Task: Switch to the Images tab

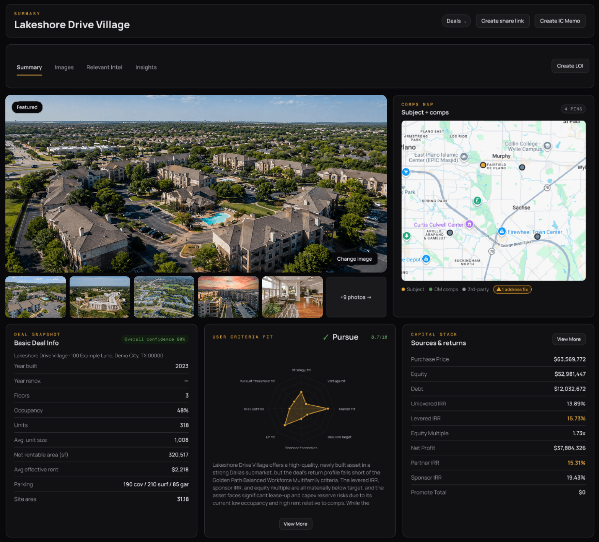Action: [64, 67]
